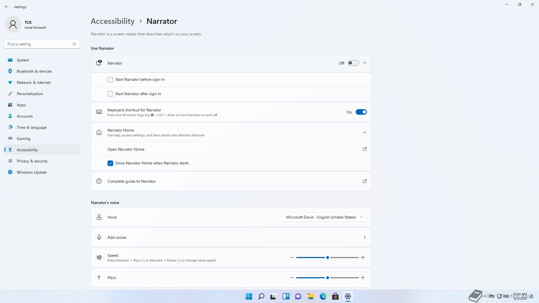Click the TCB user avatar icon

coord(13,24)
